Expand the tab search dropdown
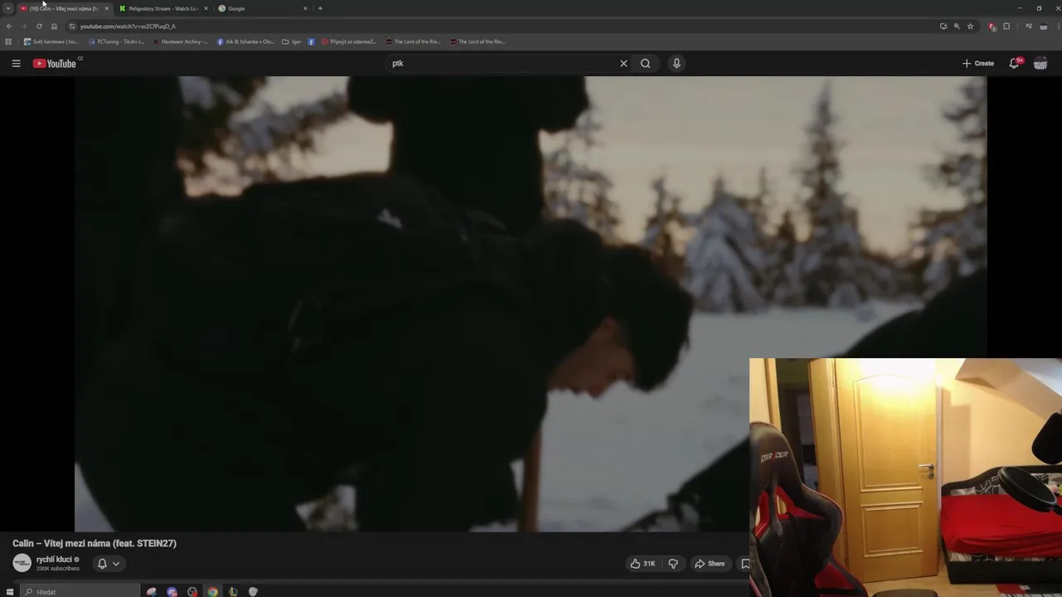1062x597 pixels. 8,8
